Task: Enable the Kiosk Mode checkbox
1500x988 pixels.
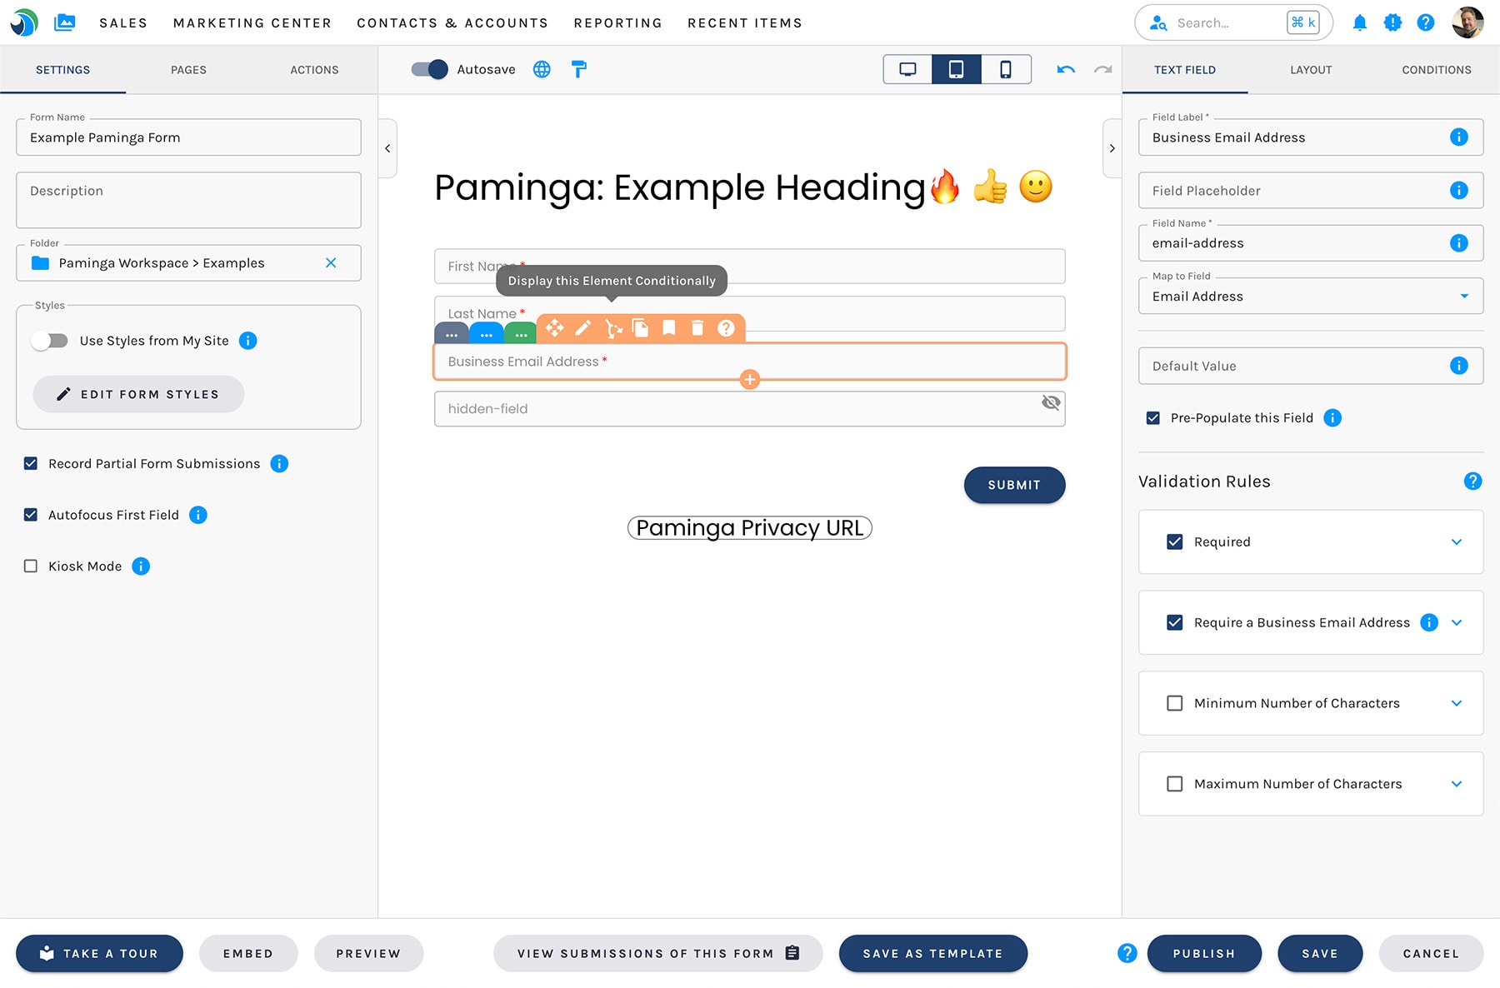Action: click(31, 566)
